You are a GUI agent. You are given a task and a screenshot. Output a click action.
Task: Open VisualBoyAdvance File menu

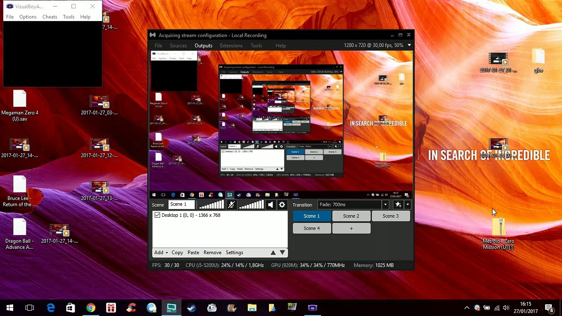10,17
